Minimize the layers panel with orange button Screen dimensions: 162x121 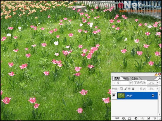(x=156, y=74)
